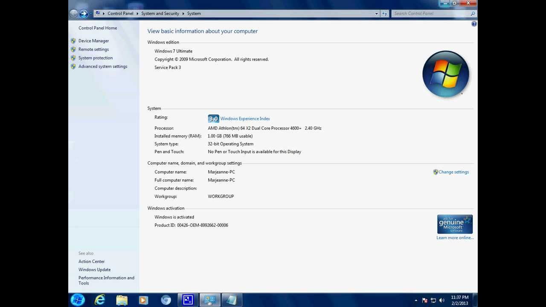The height and width of the screenshot is (307, 546).
Task: Click shield icon beside System protection
Action: [73, 58]
